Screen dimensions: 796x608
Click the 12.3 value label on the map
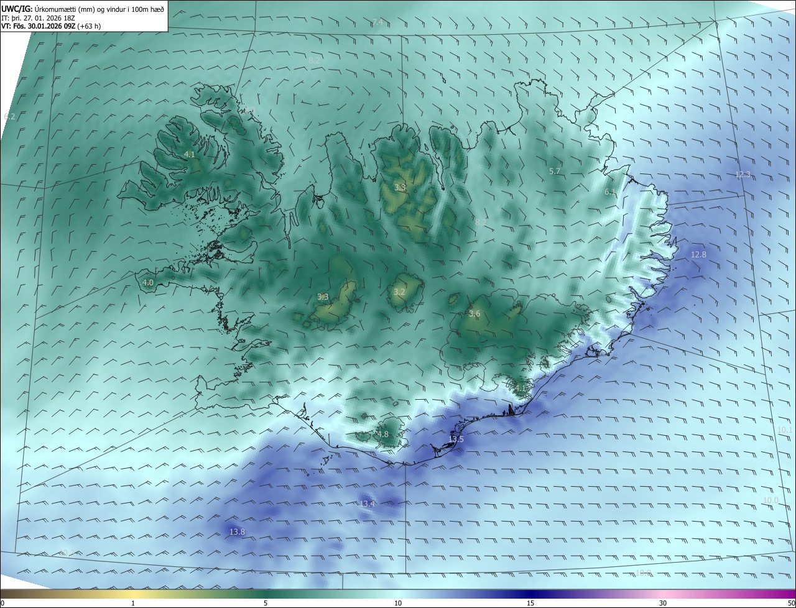click(743, 175)
